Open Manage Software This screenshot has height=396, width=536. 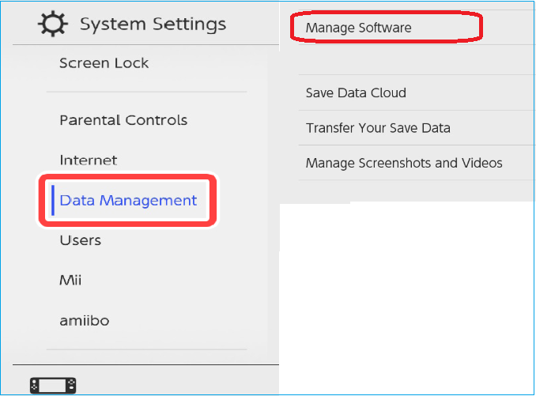pyautogui.click(x=359, y=28)
